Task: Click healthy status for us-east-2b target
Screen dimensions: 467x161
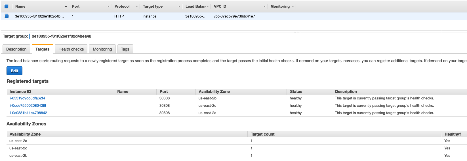Action: click(296, 98)
